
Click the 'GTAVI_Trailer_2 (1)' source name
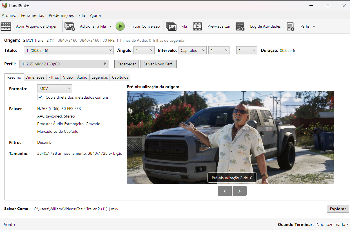click(x=39, y=41)
